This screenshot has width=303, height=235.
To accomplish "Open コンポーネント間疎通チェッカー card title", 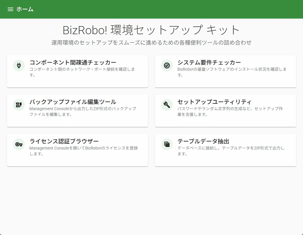I will (73, 63).
